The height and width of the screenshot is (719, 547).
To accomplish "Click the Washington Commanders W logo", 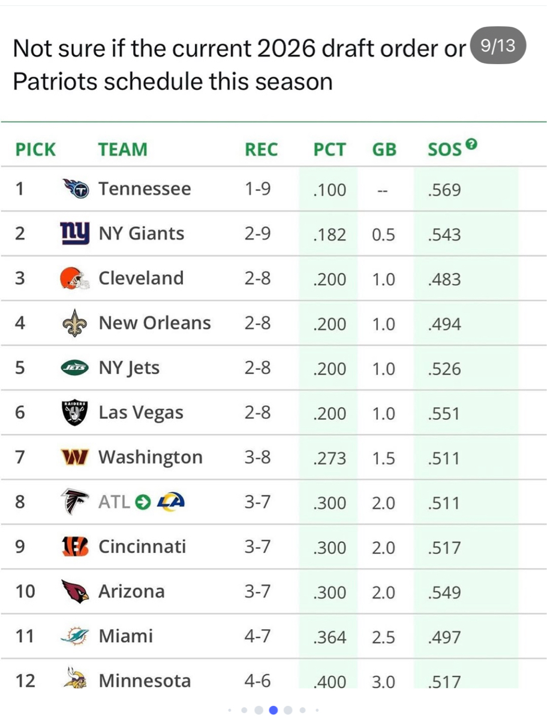I will point(76,458).
